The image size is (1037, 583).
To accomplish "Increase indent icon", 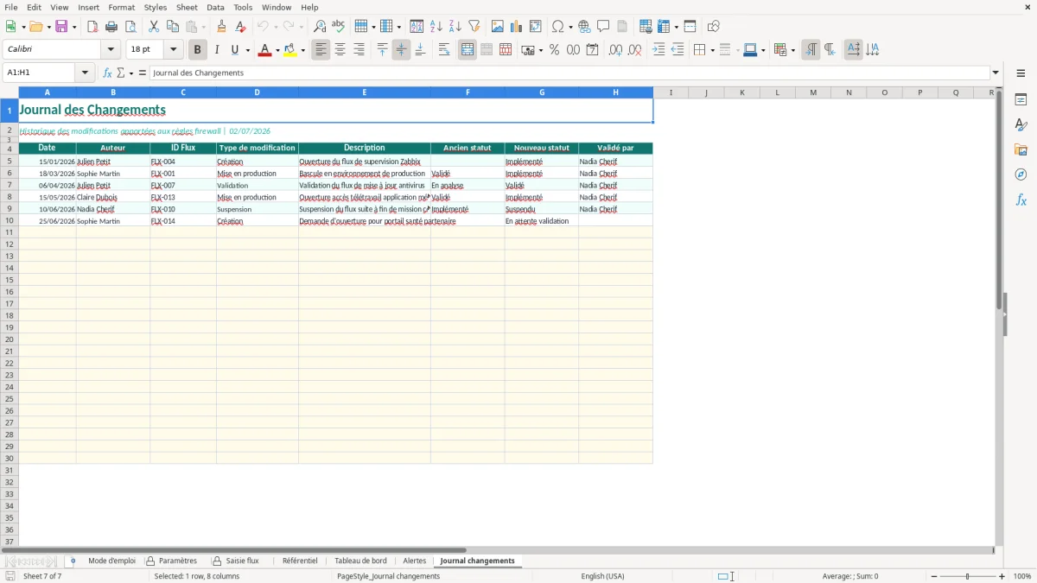I will click(x=658, y=50).
